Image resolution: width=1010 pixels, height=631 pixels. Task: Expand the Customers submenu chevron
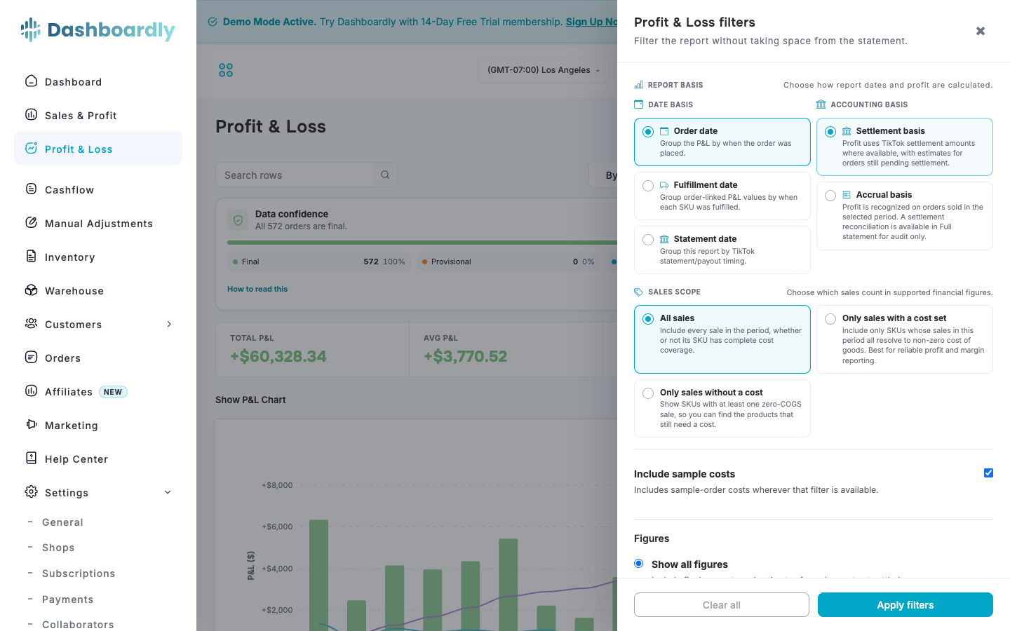(169, 324)
